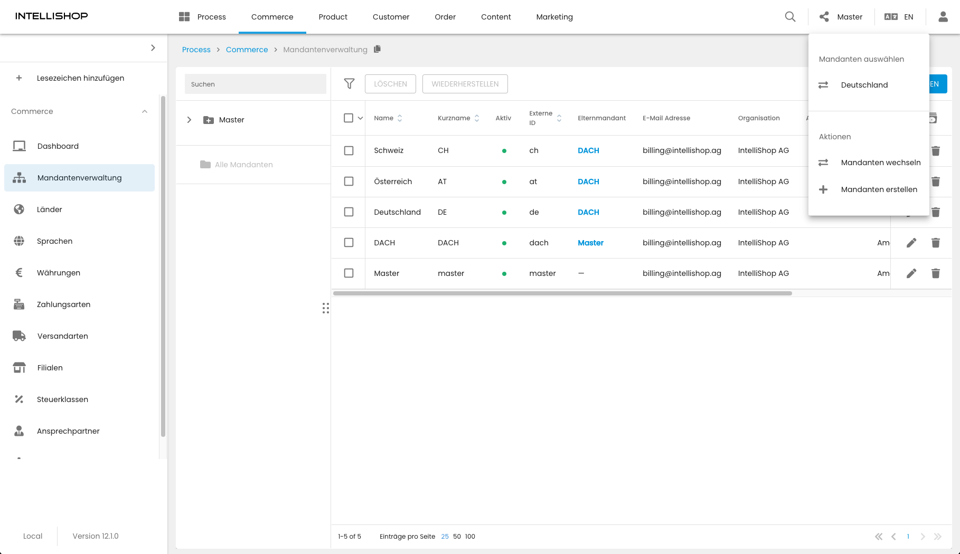Delete the Schweiz row via trash icon
This screenshot has width=960, height=554.
point(936,151)
